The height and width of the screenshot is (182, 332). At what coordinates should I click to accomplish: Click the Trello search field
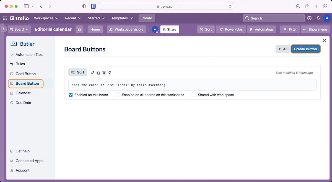coord(274,18)
